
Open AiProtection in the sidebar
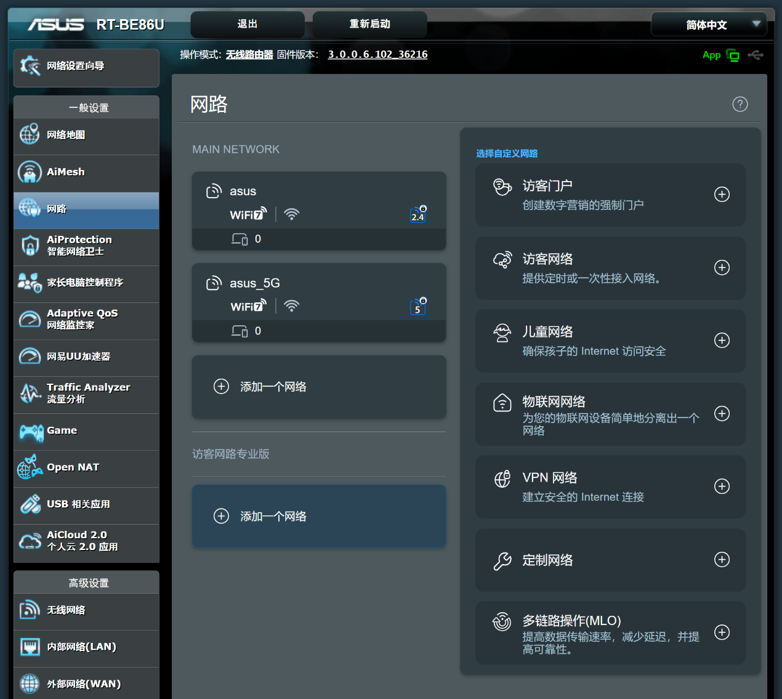point(86,246)
